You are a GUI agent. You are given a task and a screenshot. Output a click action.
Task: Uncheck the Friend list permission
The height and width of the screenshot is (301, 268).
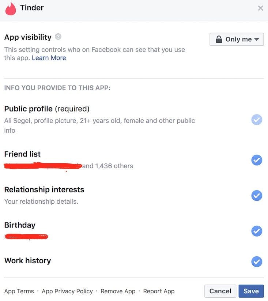pyautogui.click(x=257, y=160)
